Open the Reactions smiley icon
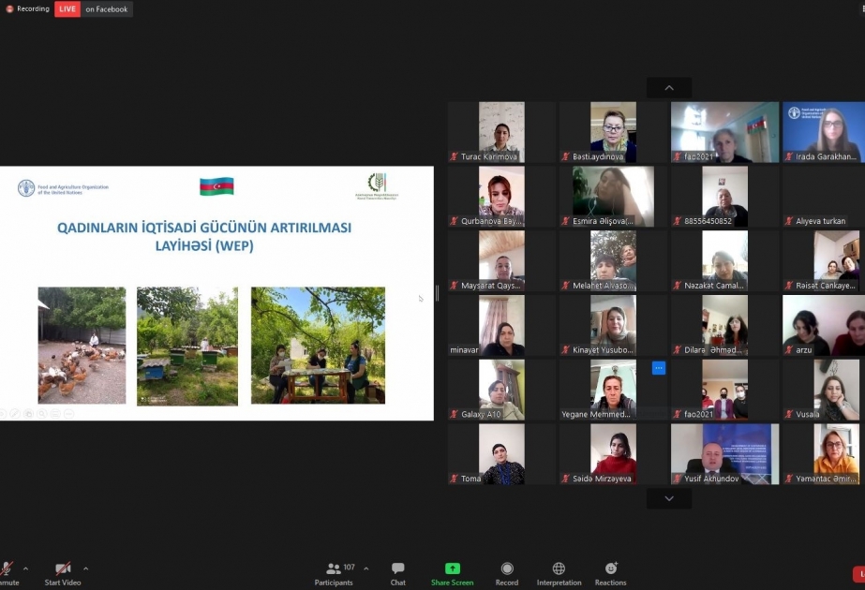Screen dimensions: 865x590 611,568
